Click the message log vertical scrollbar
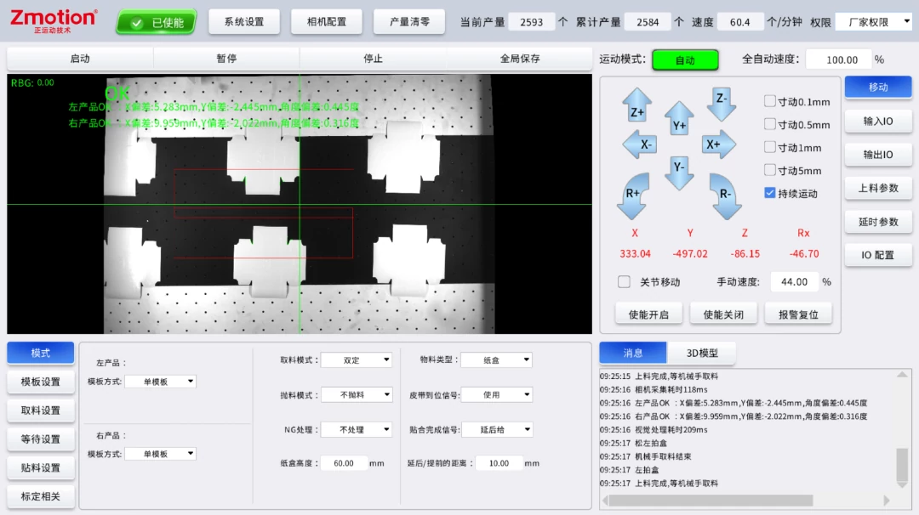Viewport: 919px width, 515px height. (x=902, y=464)
